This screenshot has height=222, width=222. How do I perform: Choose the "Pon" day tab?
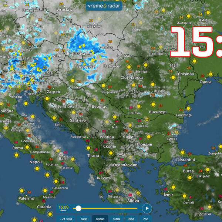pos(145,219)
